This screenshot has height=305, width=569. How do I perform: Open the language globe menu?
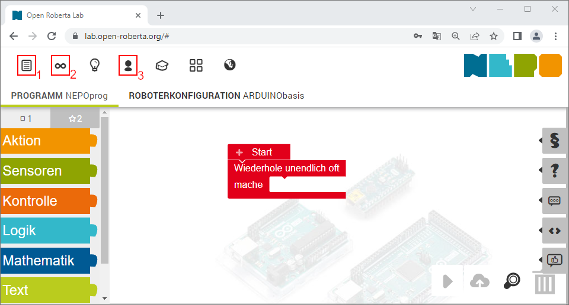230,65
